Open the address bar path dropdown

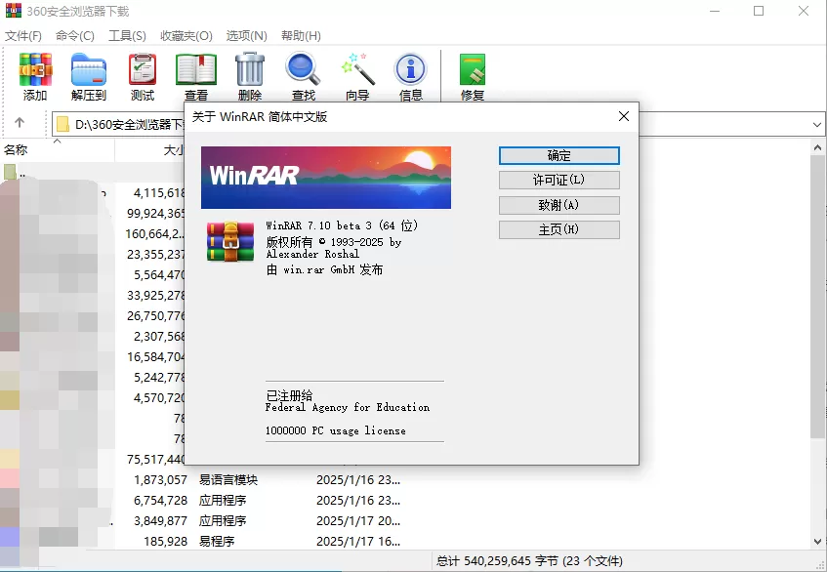click(818, 123)
